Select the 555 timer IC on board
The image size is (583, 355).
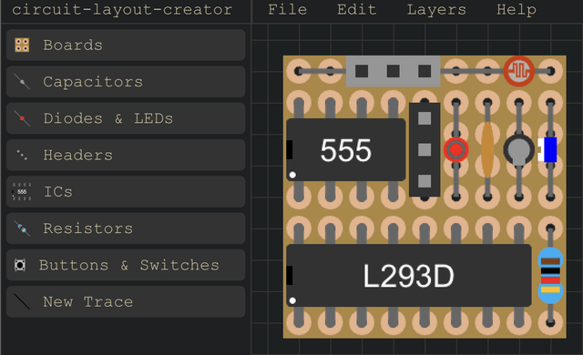[346, 149]
